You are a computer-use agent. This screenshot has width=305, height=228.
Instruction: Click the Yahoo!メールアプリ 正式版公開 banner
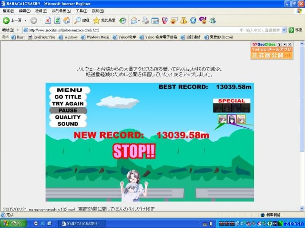click(272, 53)
